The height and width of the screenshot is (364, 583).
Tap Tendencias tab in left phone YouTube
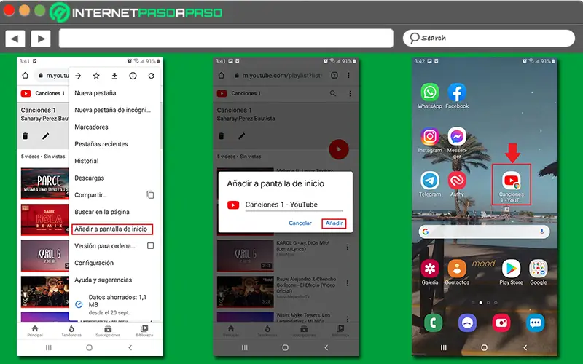pyautogui.click(x=71, y=331)
